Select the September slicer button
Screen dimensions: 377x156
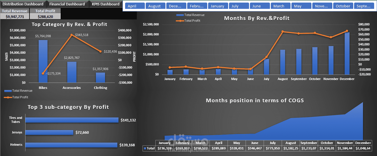[x=364, y=6]
